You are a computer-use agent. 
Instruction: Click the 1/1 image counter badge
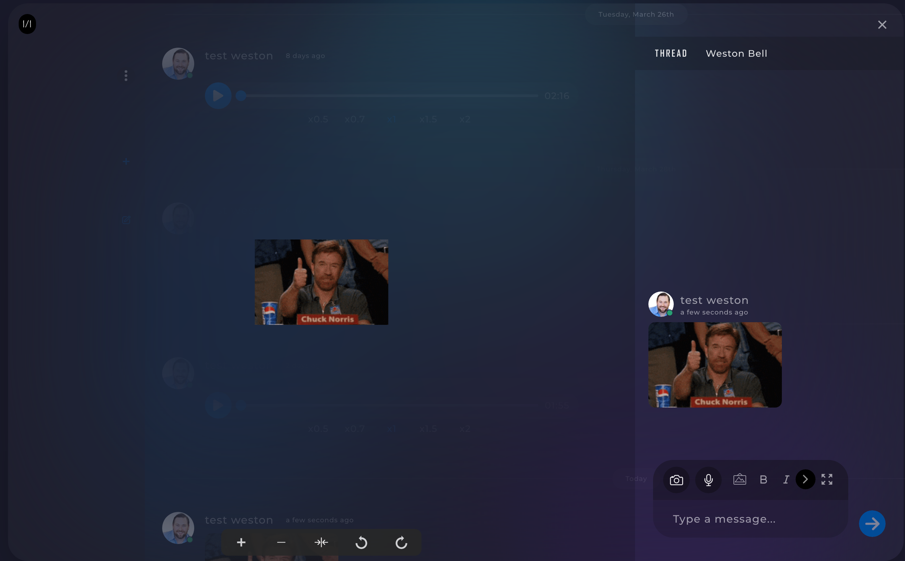point(27,24)
